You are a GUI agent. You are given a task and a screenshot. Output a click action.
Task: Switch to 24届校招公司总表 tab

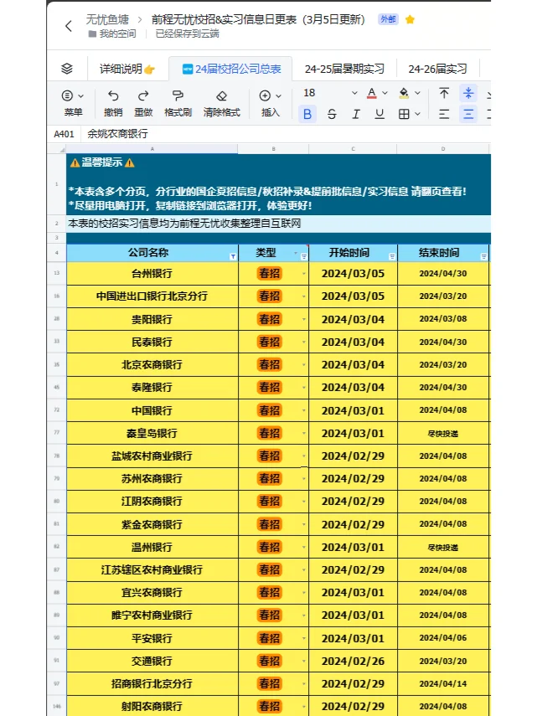[231, 69]
